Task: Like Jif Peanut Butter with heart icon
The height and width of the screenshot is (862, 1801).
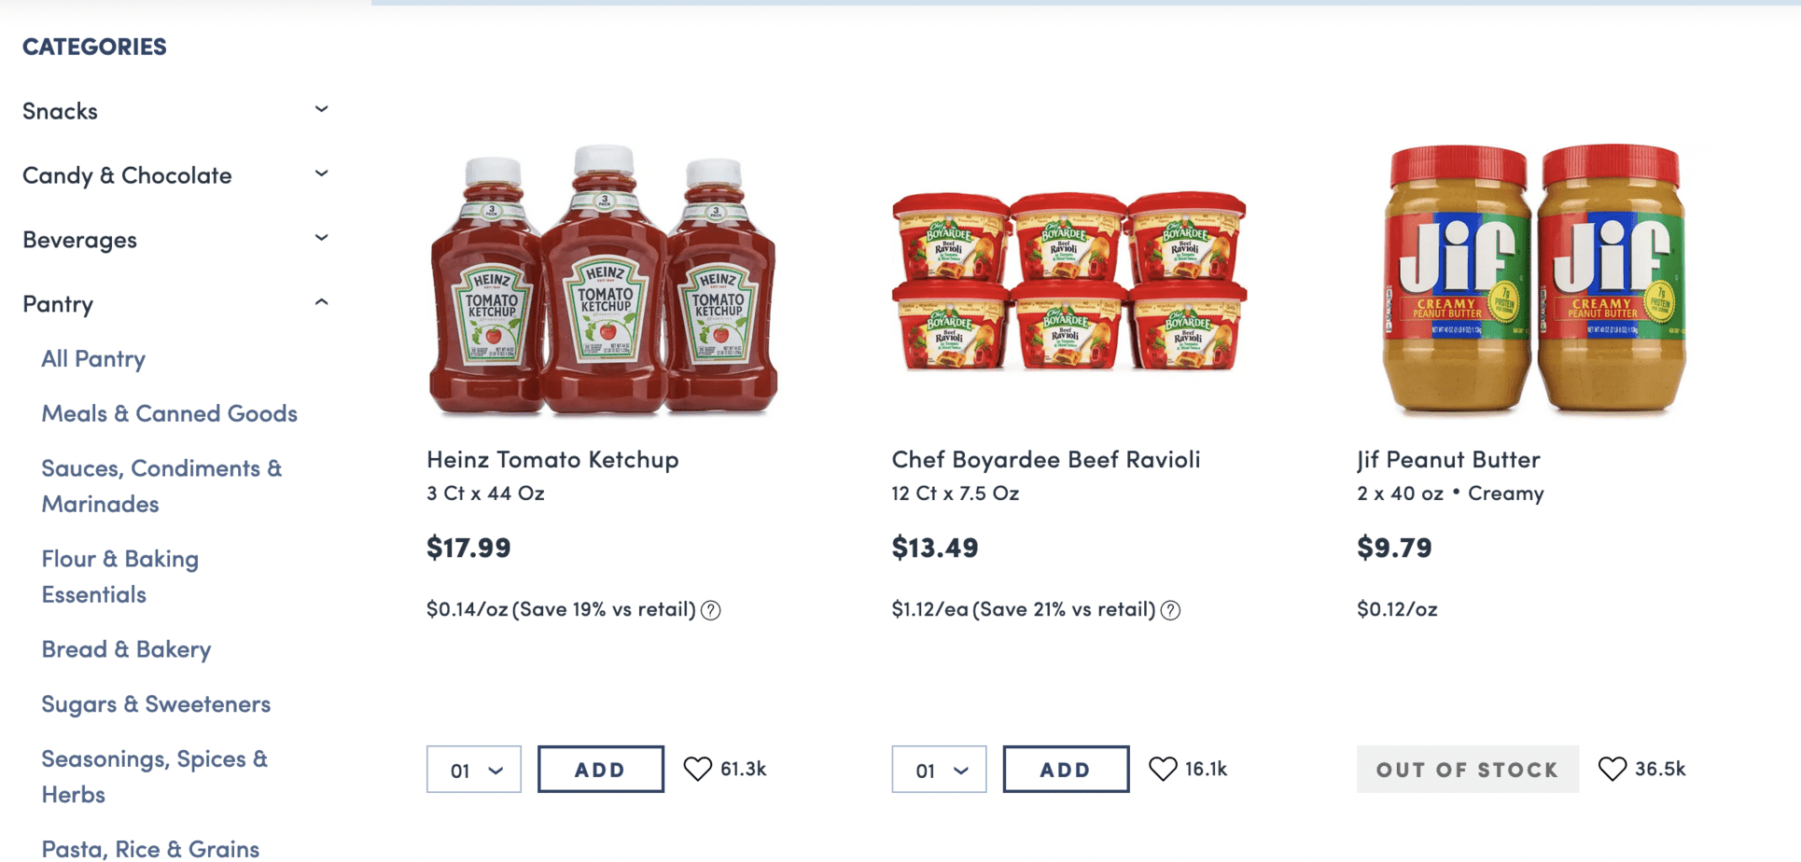Action: click(x=1612, y=769)
